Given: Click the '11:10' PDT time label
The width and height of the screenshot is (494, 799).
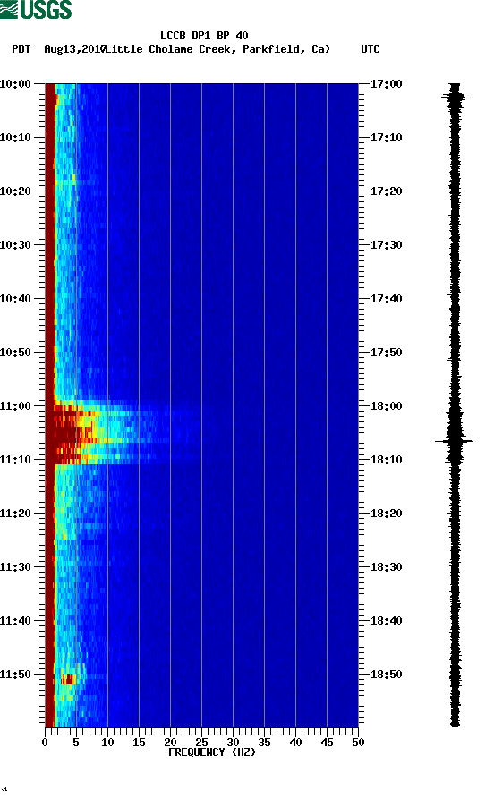Looking at the screenshot, I should tap(15, 460).
